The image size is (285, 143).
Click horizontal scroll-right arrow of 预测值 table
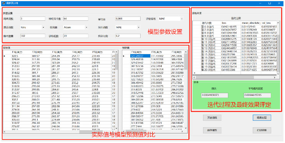click(182, 131)
